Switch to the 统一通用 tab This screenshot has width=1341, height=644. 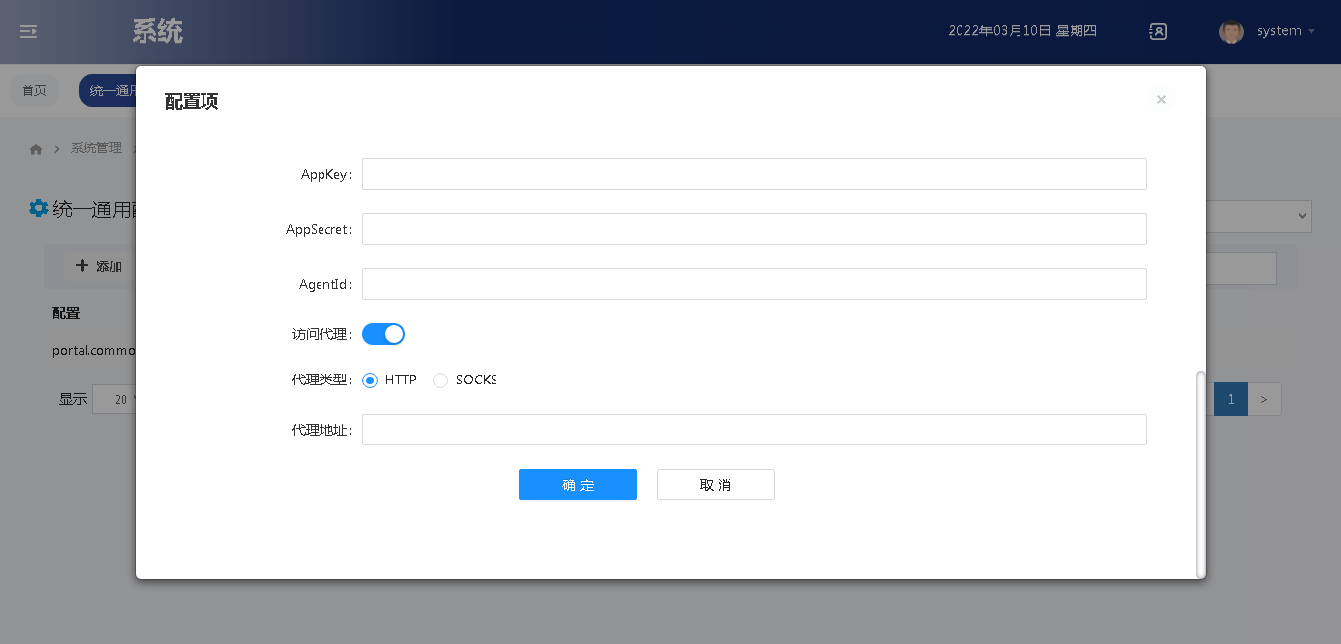click(x=108, y=90)
